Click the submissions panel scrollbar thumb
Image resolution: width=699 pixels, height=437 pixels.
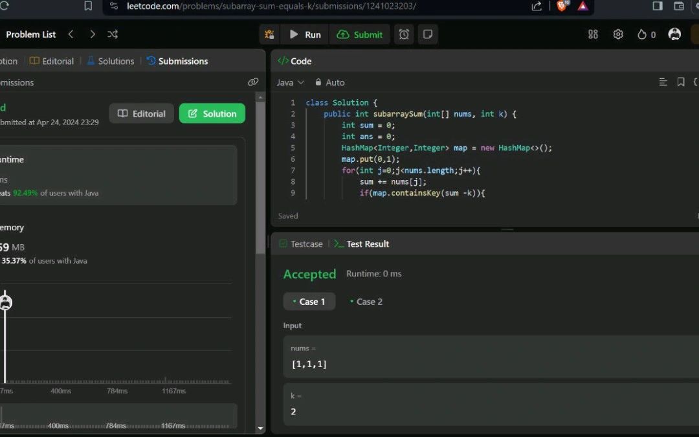[260, 179]
